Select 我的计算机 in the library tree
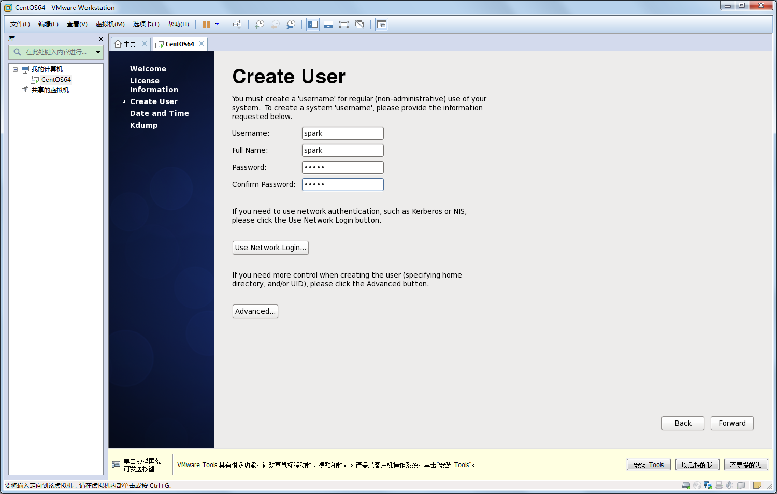 (47, 69)
